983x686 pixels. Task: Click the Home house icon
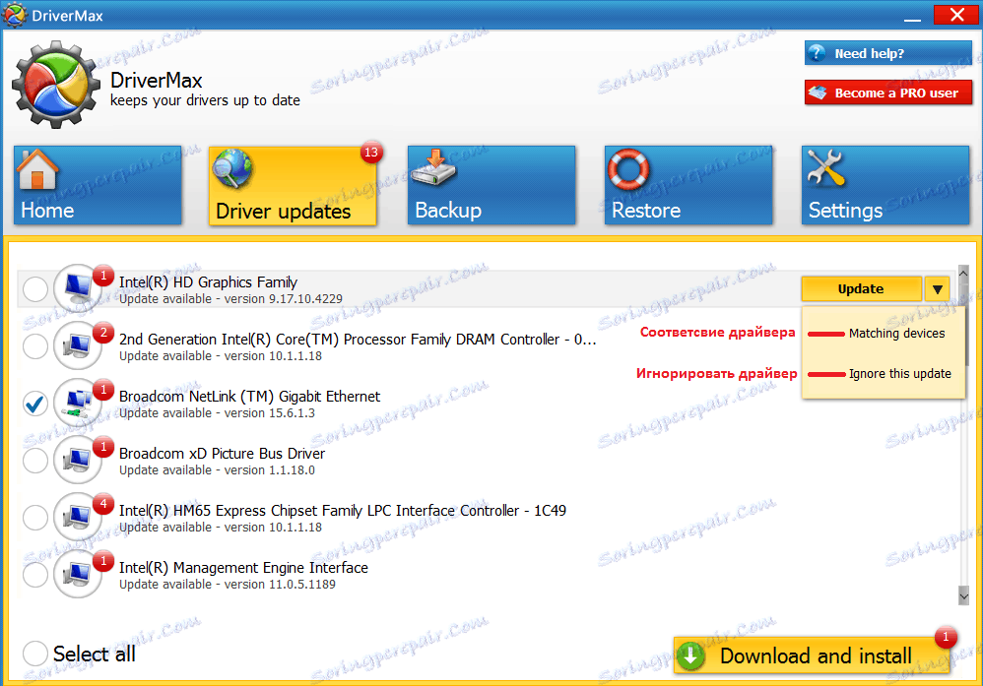click(x=37, y=169)
